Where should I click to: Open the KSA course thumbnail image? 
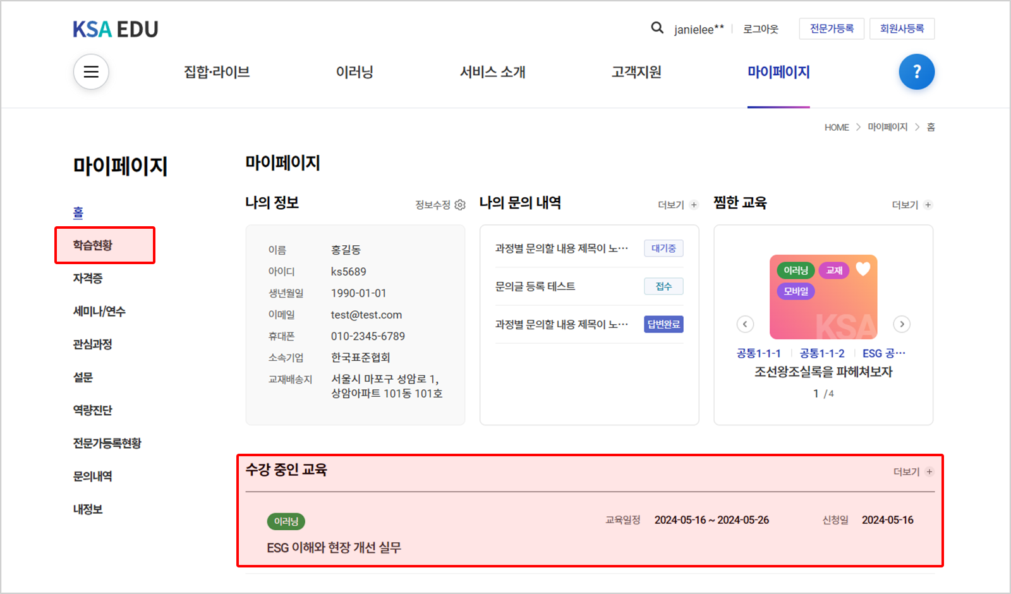(x=823, y=297)
